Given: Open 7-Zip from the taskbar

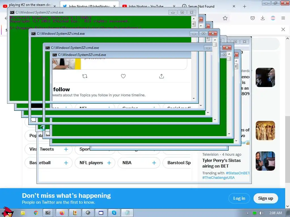Looking at the screenshot, I should (x=48, y=213).
